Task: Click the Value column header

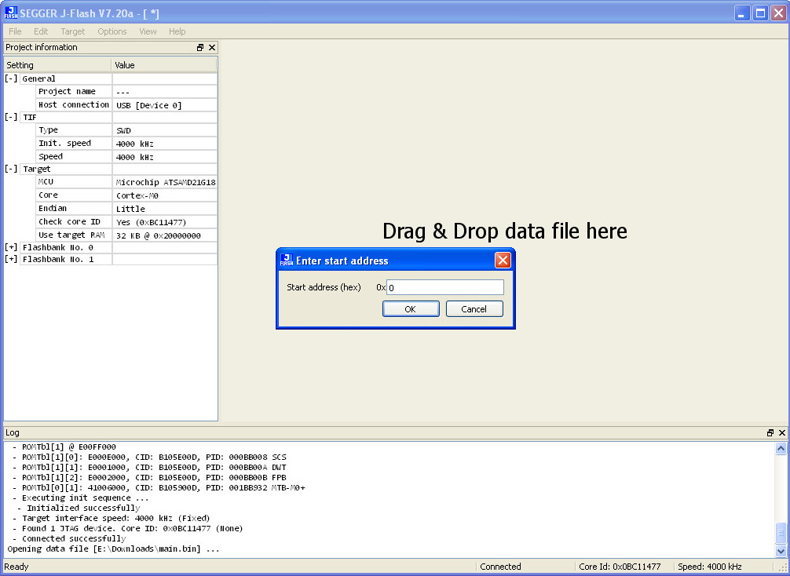Action: (164, 65)
